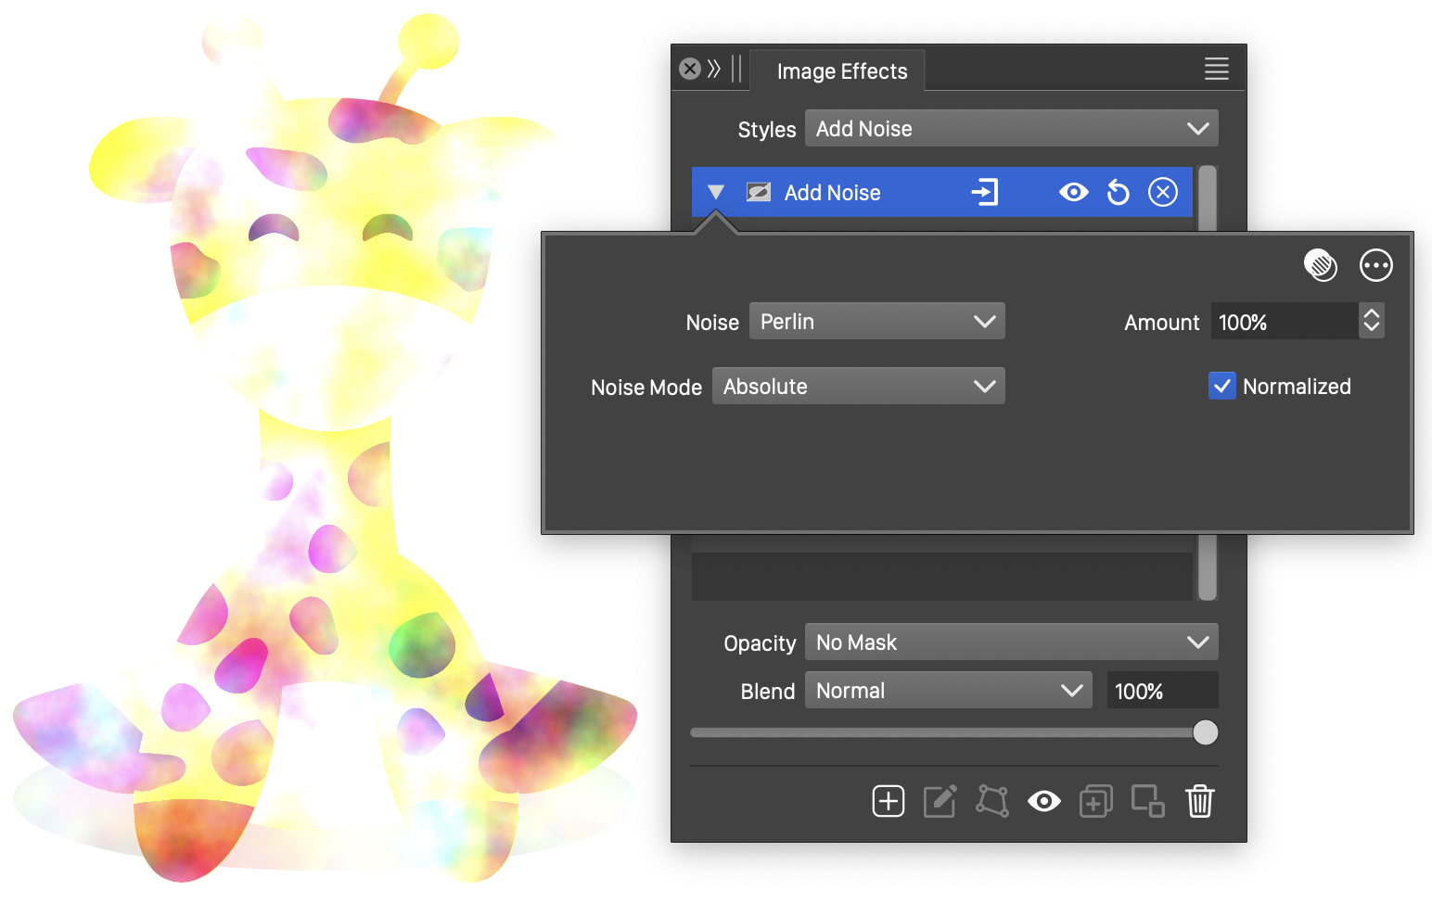1432x903 pixels.
Task: Click the edit effect pencil icon
Action: click(940, 801)
